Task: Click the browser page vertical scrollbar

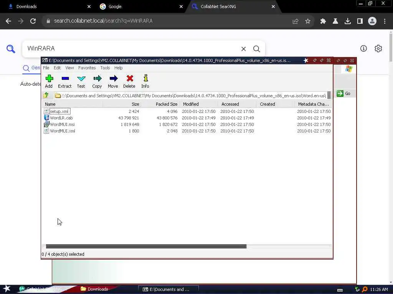Action: pos(391,47)
